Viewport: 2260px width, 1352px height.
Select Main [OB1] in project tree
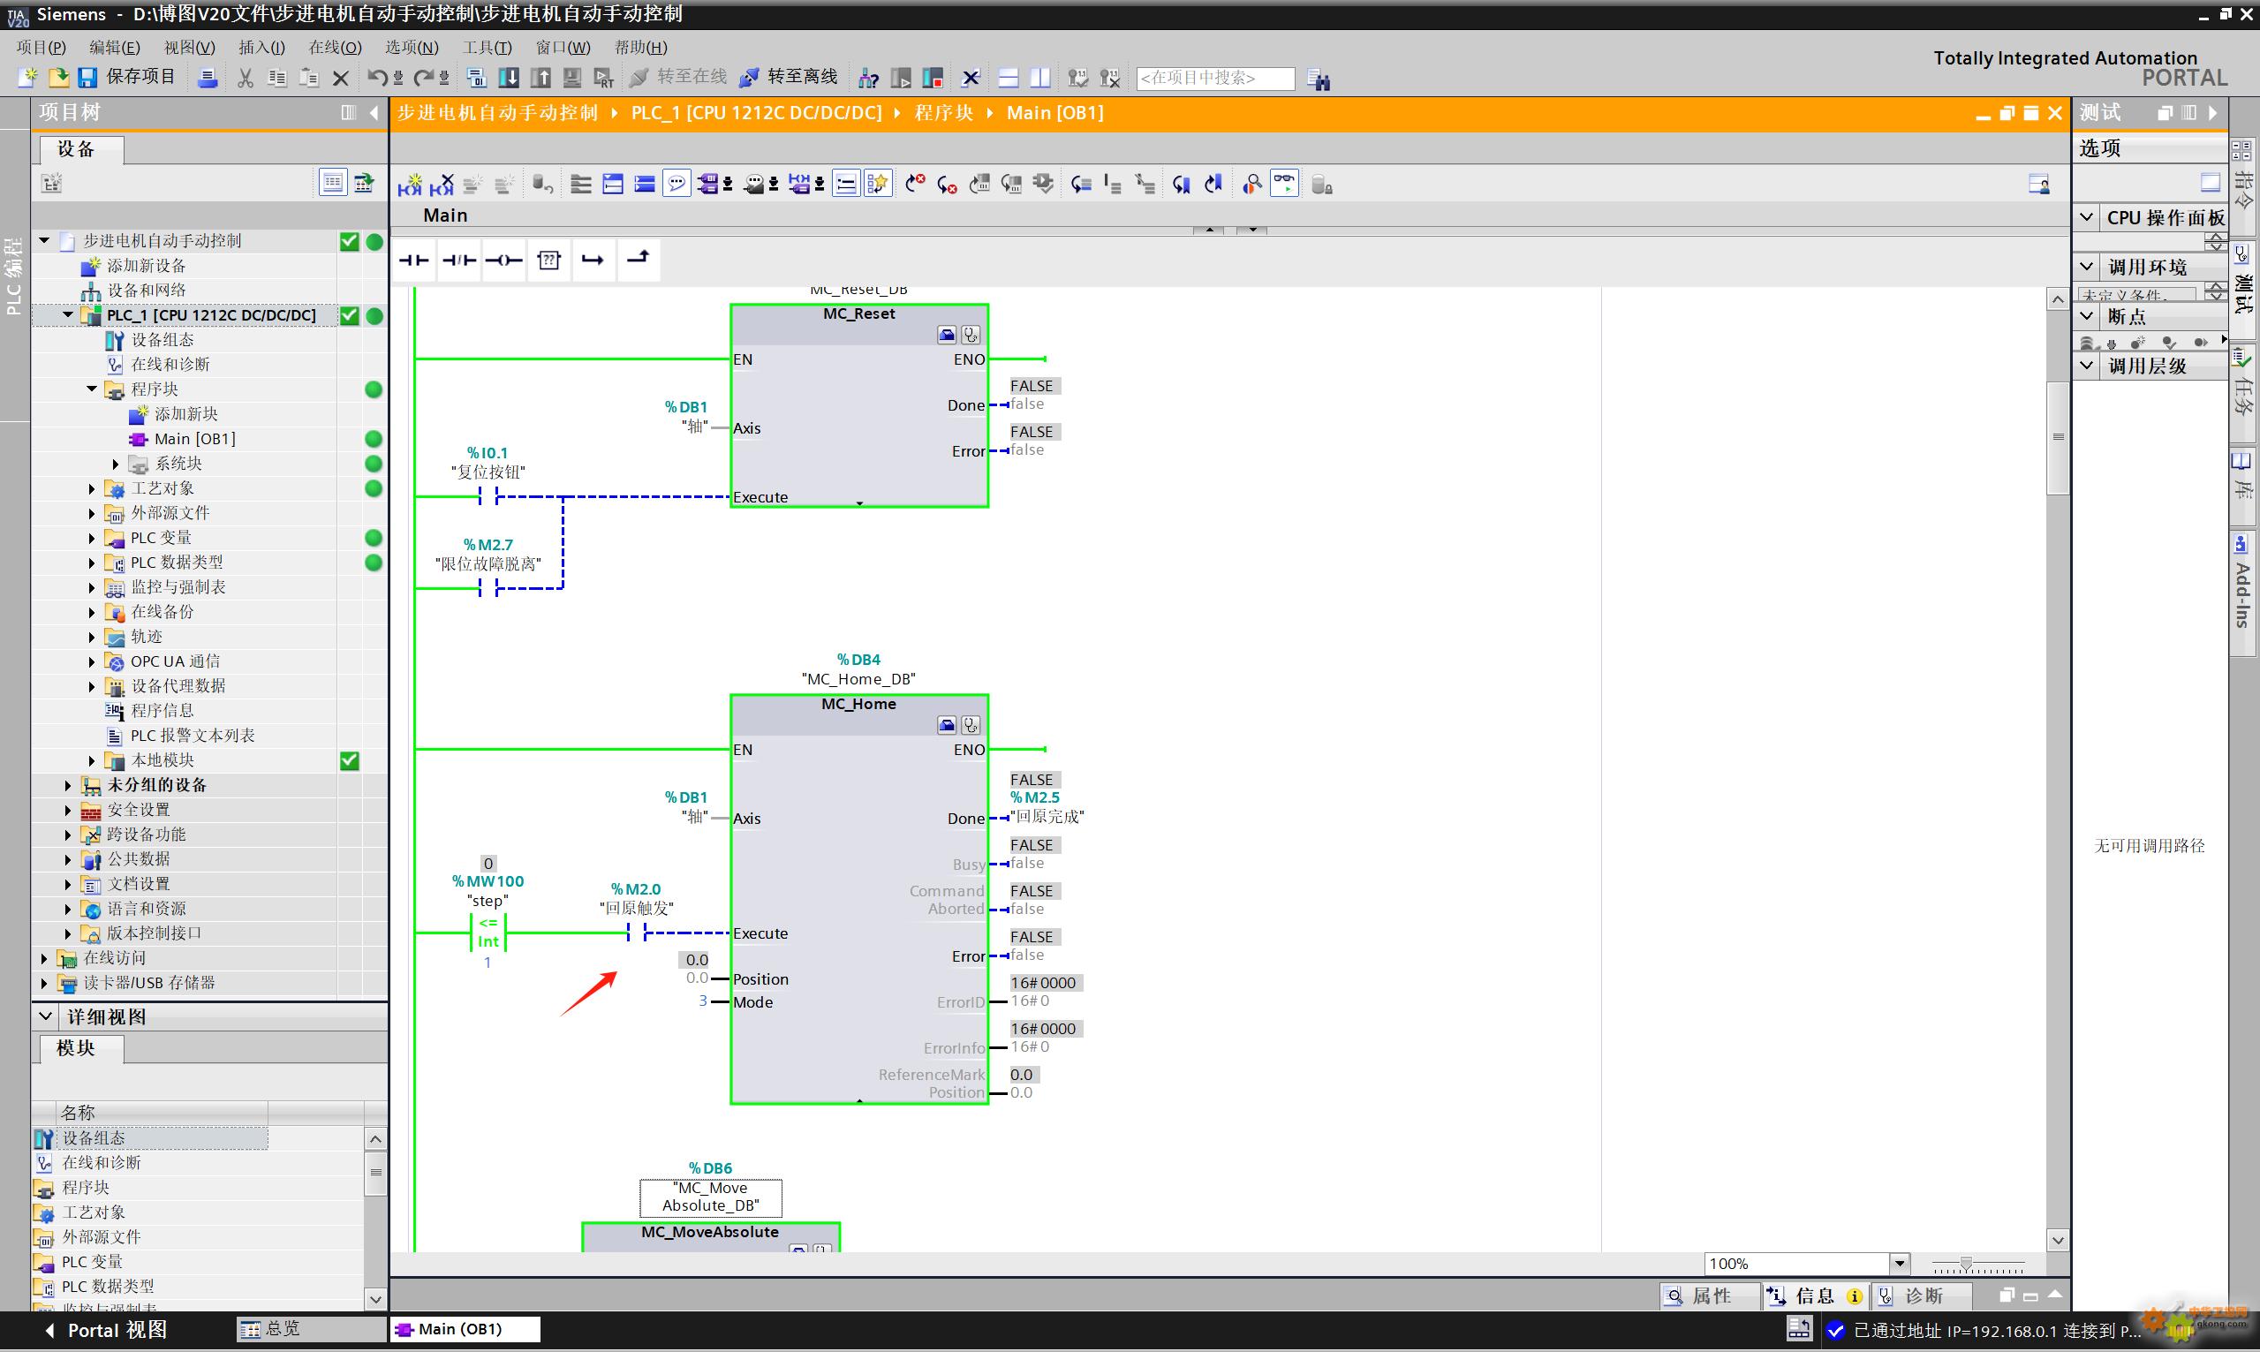[x=194, y=439]
